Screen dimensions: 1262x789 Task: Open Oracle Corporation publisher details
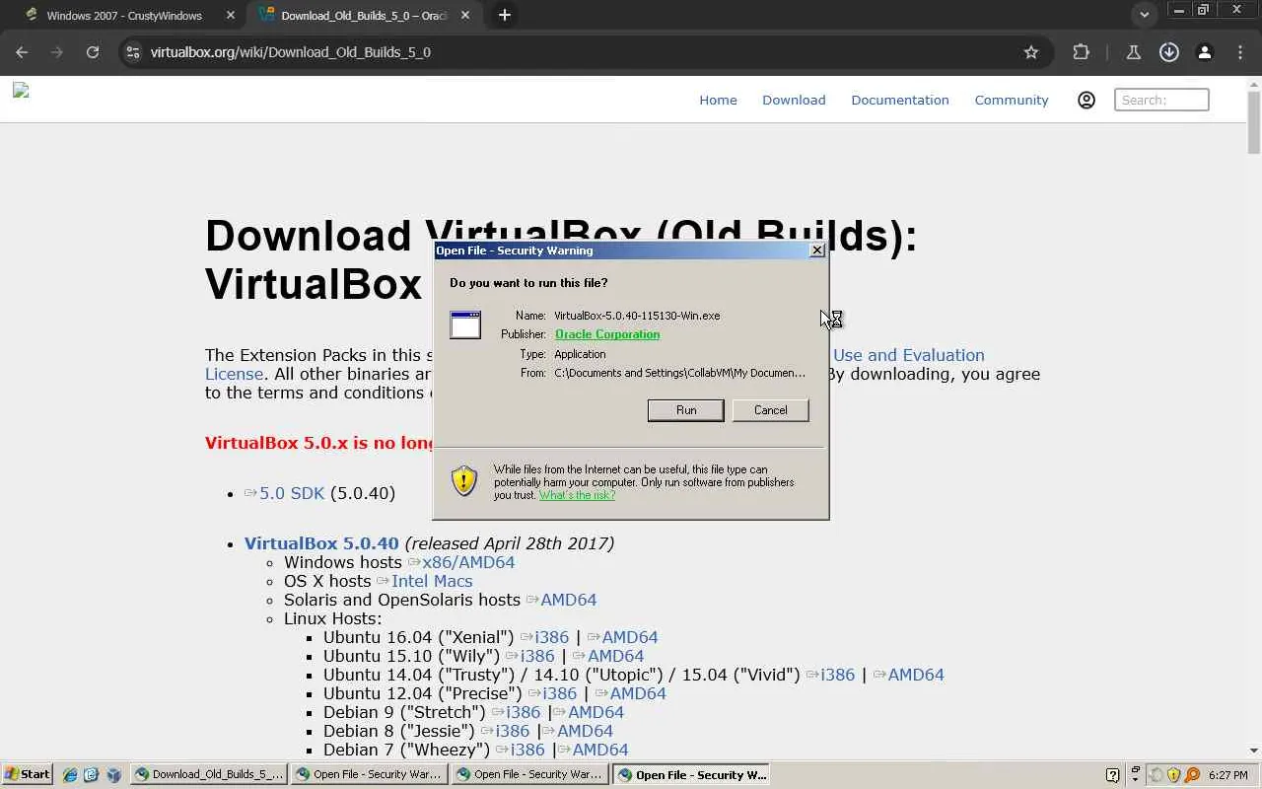point(607,334)
